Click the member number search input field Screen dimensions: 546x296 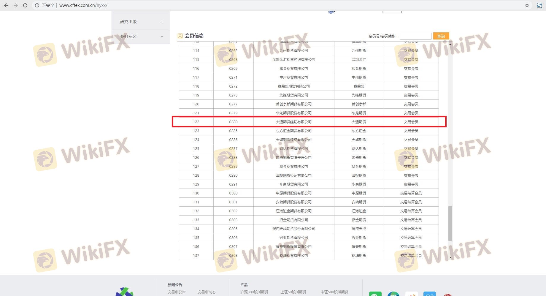pyautogui.click(x=415, y=36)
